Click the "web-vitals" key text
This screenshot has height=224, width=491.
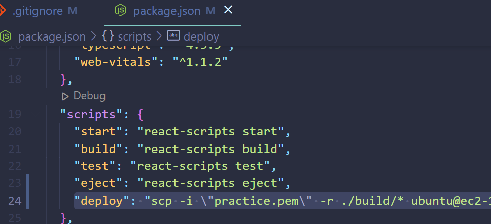tap(116, 62)
